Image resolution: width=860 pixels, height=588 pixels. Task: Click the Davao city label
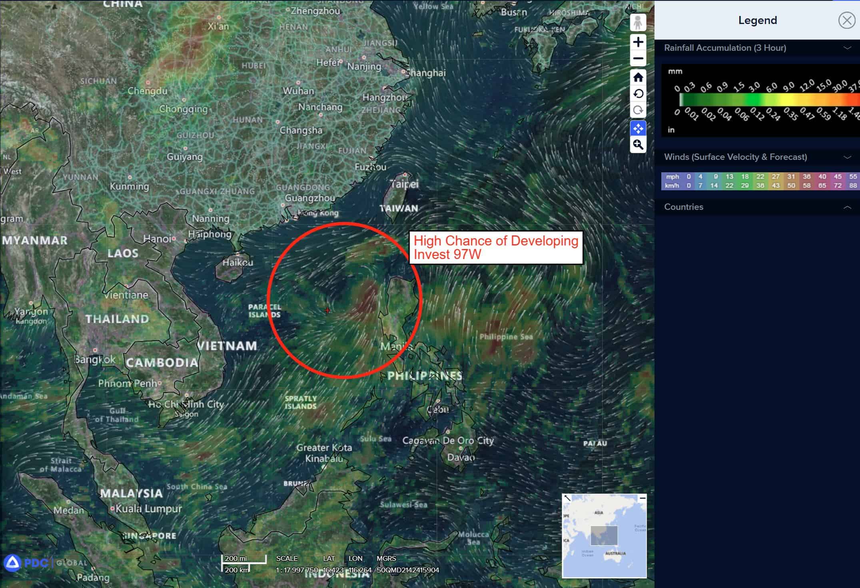461,457
